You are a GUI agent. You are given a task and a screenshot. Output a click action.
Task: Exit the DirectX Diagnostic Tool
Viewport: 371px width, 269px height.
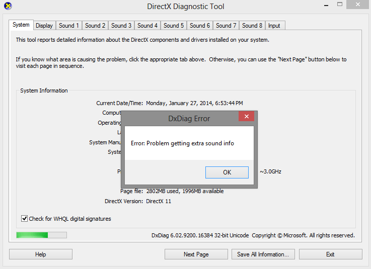pyautogui.click(x=330, y=254)
